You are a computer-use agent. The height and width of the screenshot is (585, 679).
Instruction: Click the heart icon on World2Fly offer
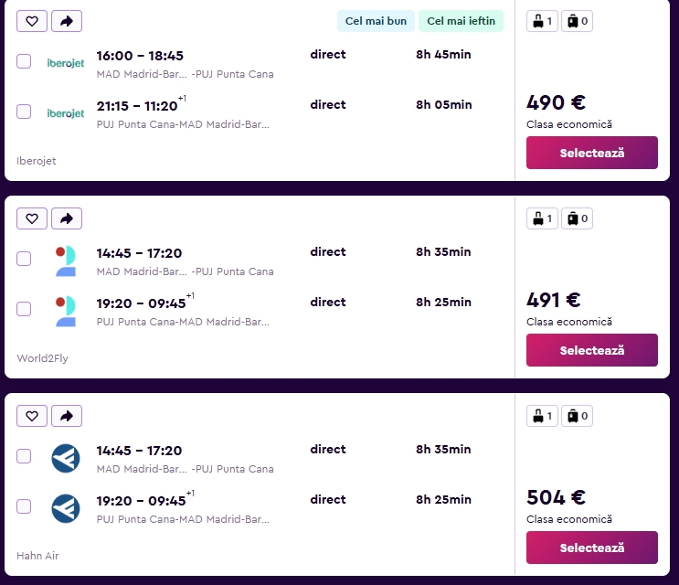coord(32,218)
